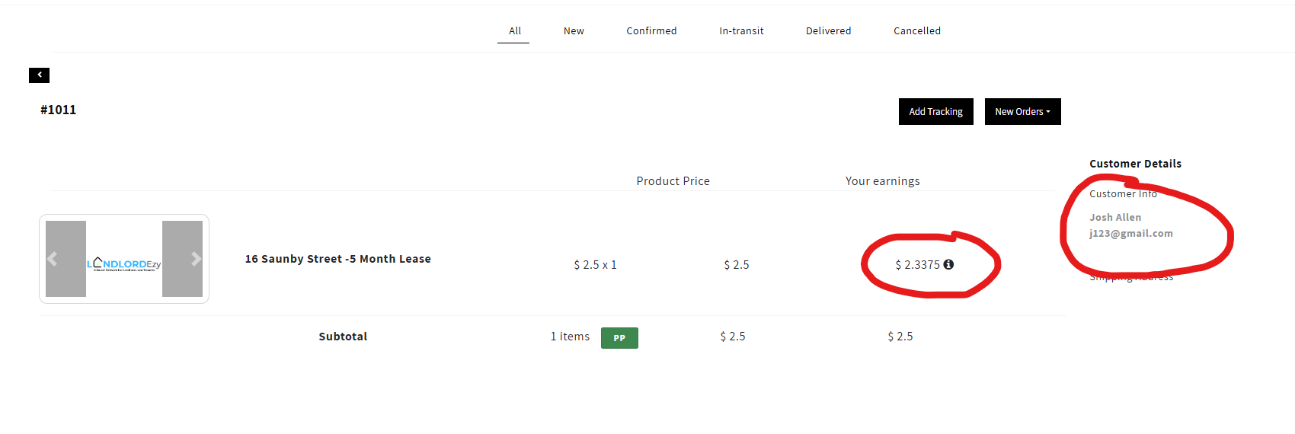Click the black back arrow button

(39, 75)
